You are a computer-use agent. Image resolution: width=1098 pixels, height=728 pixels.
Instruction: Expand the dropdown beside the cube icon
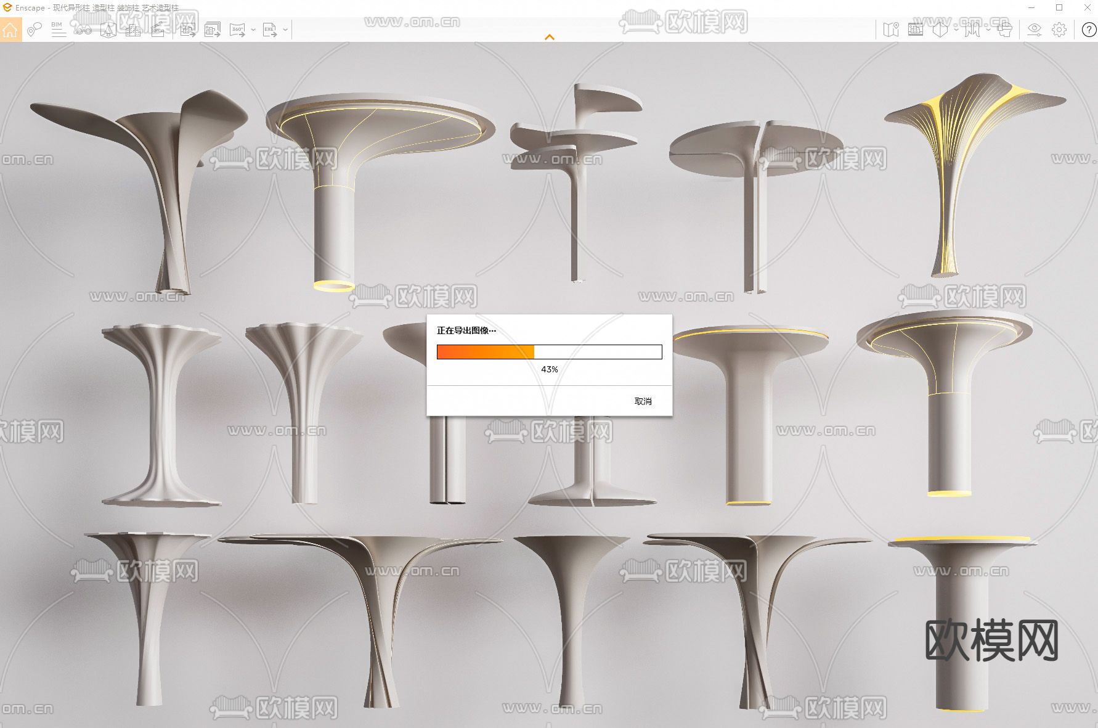click(956, 30)
